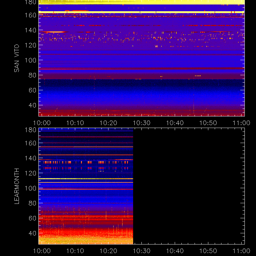
Task: Click the 10:10 time label below San Vito plot
Action: [x=75, y=123]
